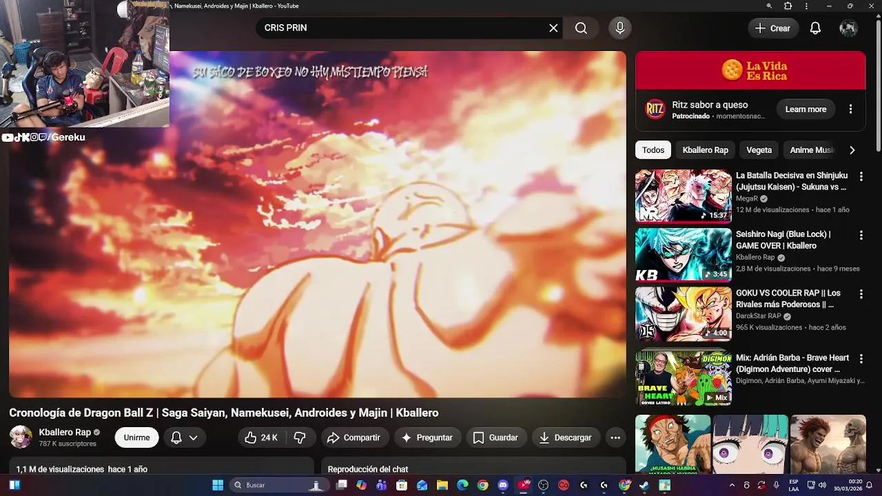Click Learn more on Ritz ad
Image resolution: width=882 pixels, height=496 pixels.
[x=806, y=109]
